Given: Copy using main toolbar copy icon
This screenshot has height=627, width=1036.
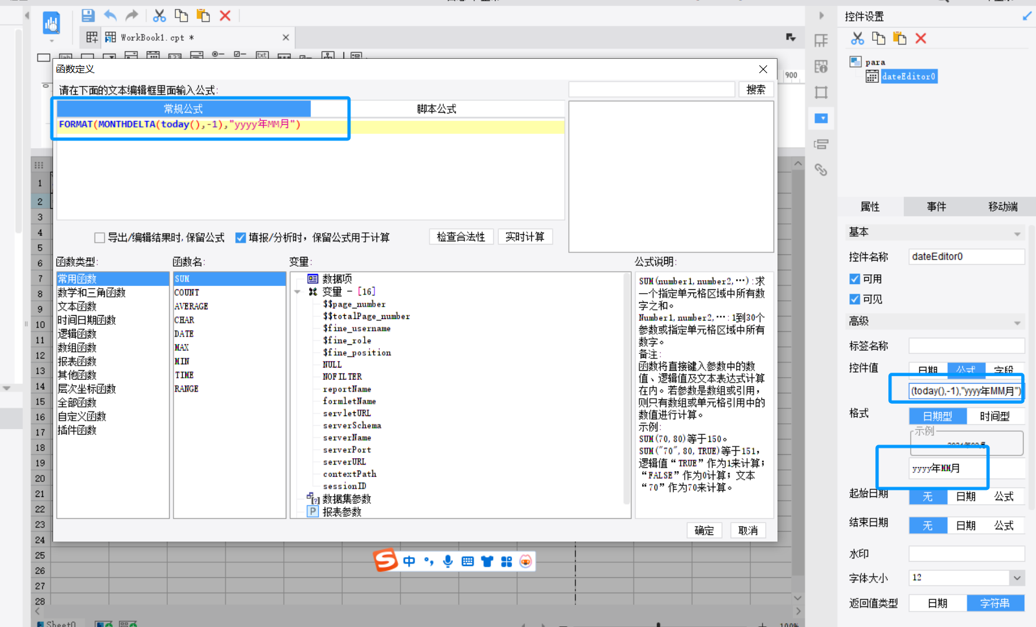Looking at the screenshot, I should click(x=181, y=15).
